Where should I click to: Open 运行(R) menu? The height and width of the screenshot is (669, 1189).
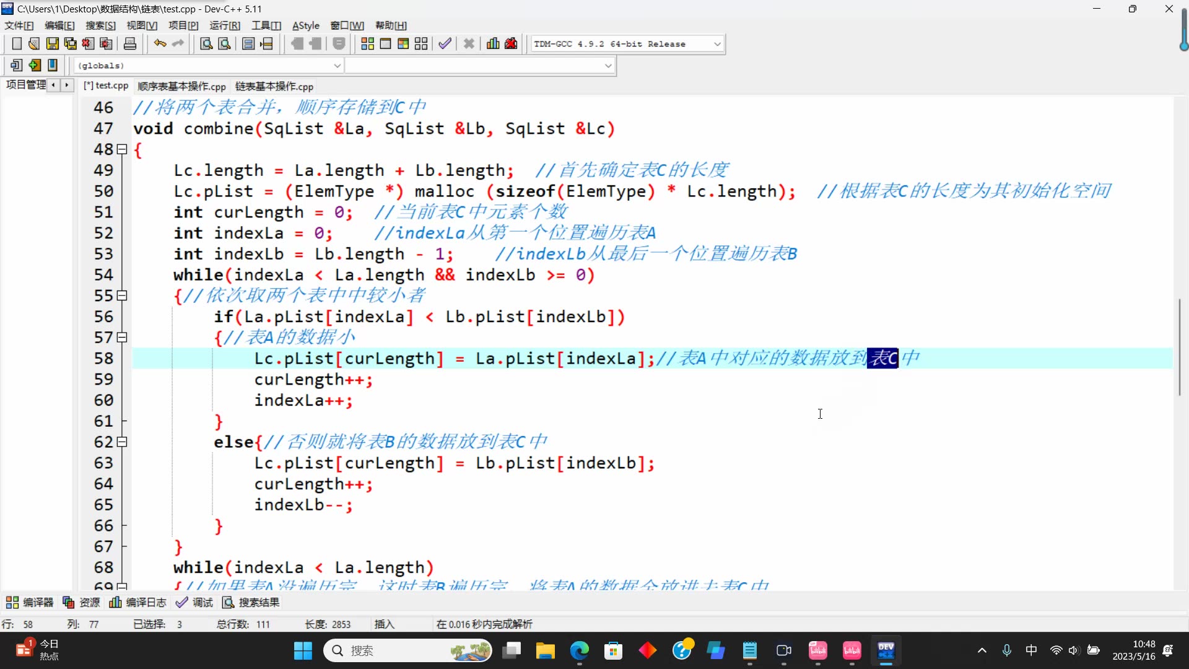click(226, 25)
